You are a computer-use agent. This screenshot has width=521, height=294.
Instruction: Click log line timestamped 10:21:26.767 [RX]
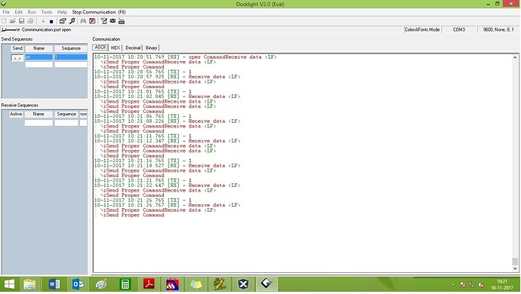(167, 205)
